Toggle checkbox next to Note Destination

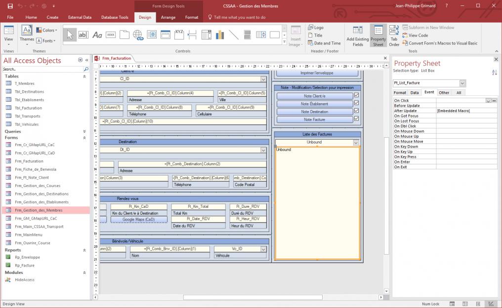tap(357, 112)
